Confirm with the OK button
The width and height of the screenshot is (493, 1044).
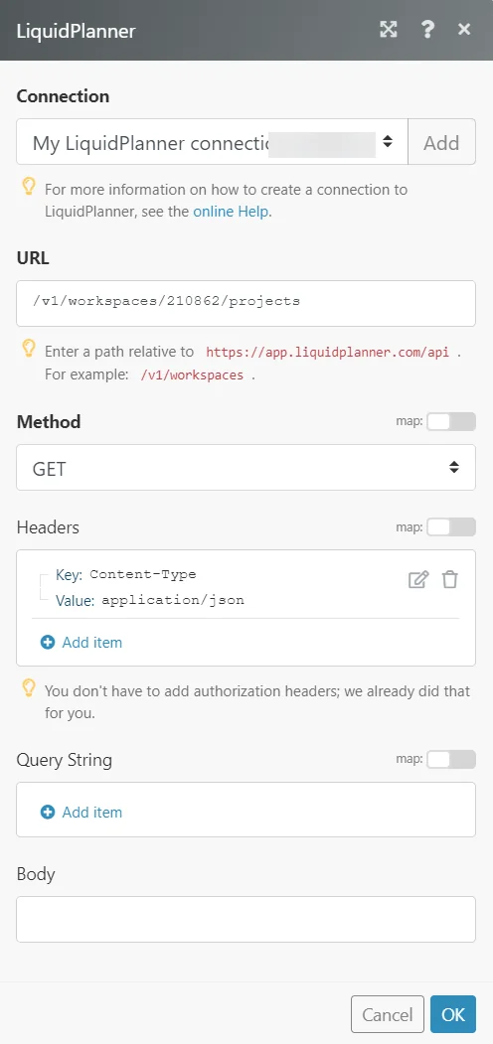coord(453,1014)
